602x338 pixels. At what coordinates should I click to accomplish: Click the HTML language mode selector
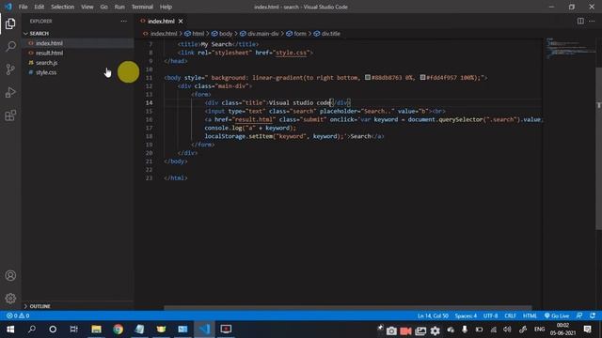click(x=530, y=315)
